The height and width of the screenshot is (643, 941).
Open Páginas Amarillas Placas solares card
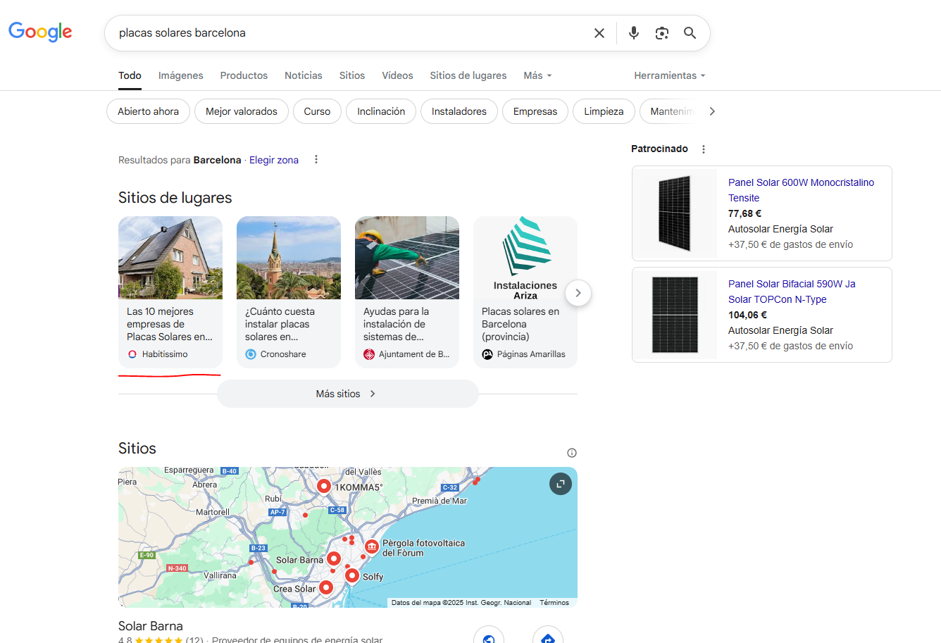[525, 292]
